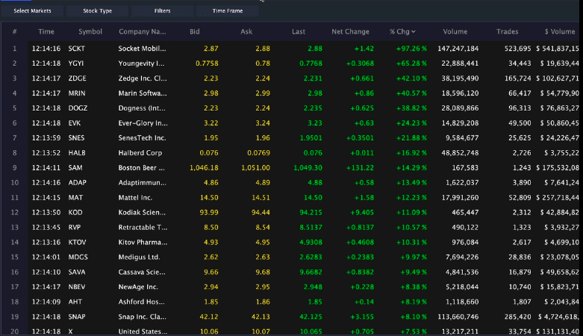The width and height of the screenshot is (583, 336).
Task: Select the MDGS symbol
Action: (78, 257)
